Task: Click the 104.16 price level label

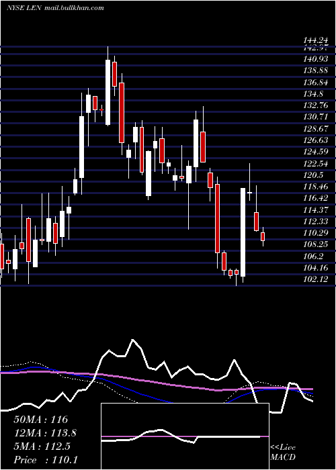Action: pos(315,267)
